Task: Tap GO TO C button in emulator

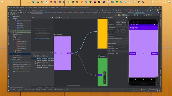Action: click(155, 54)
